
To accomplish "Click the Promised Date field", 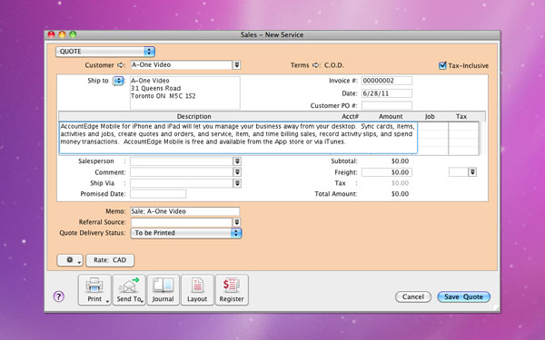I will pyautogui.click(x=158, y=194).
